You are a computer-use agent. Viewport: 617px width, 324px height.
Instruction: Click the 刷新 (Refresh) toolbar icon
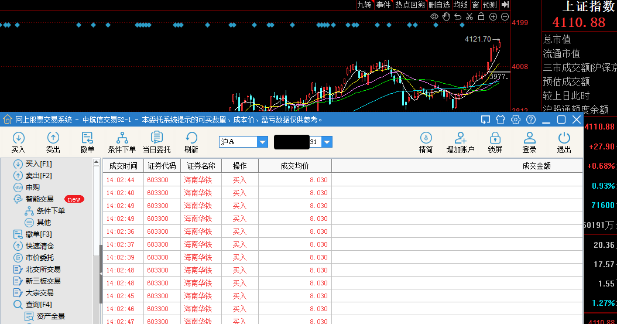pyautogui.click(x=191, y=142)
